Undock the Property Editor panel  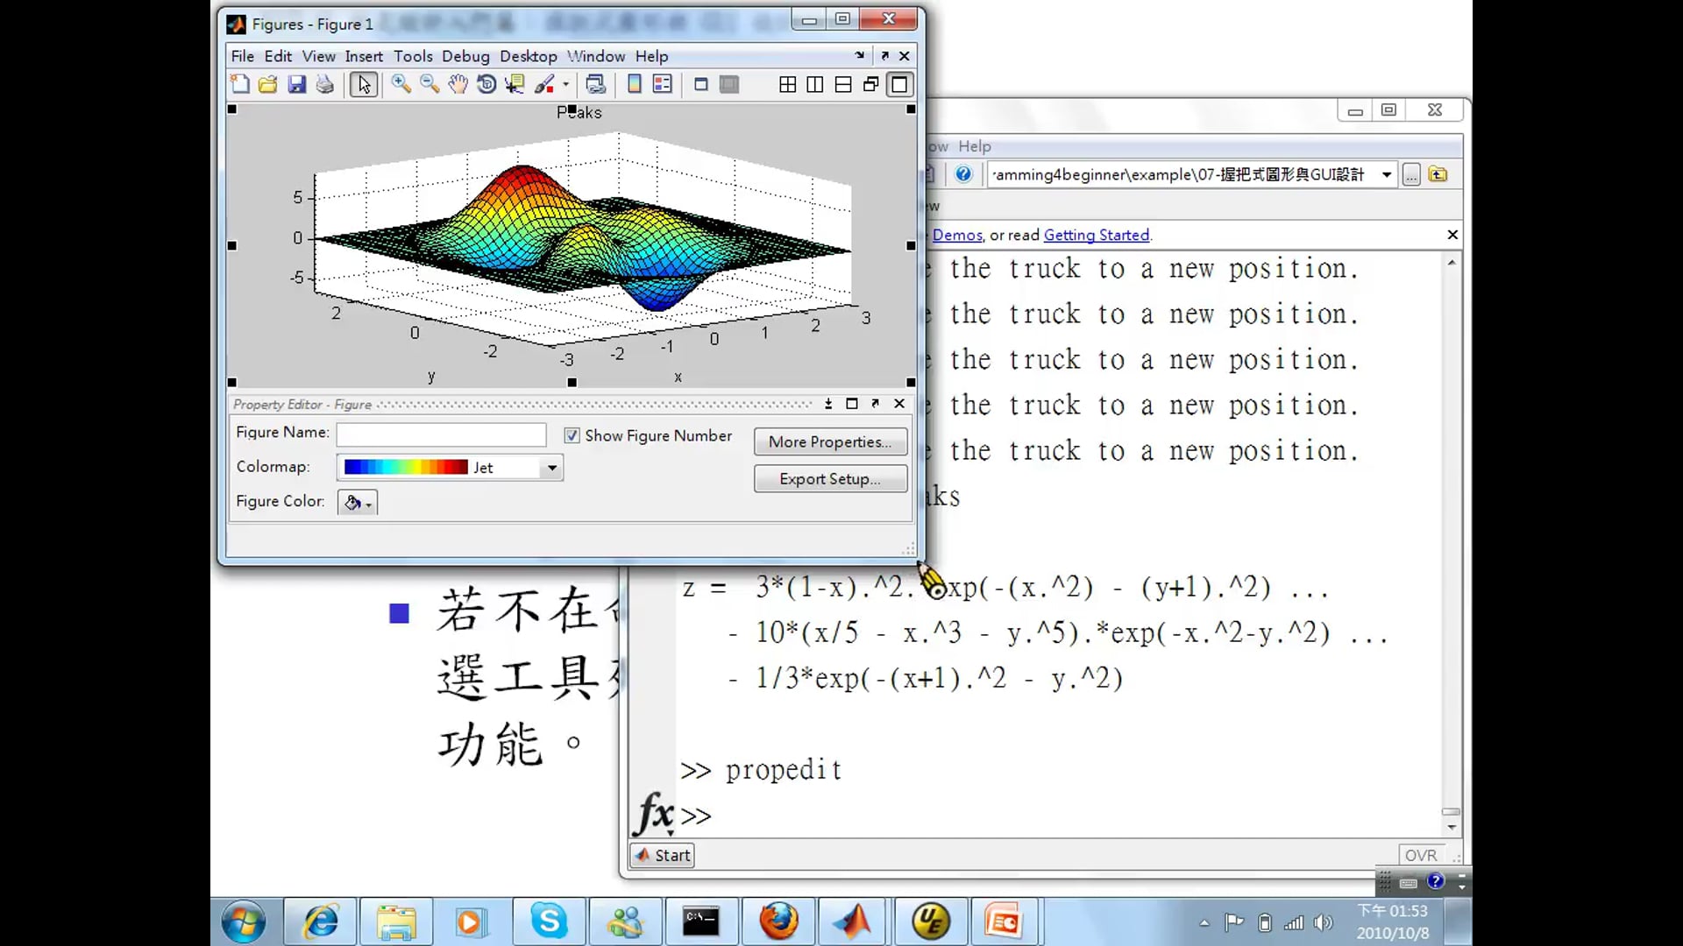[x=875, y=404]
